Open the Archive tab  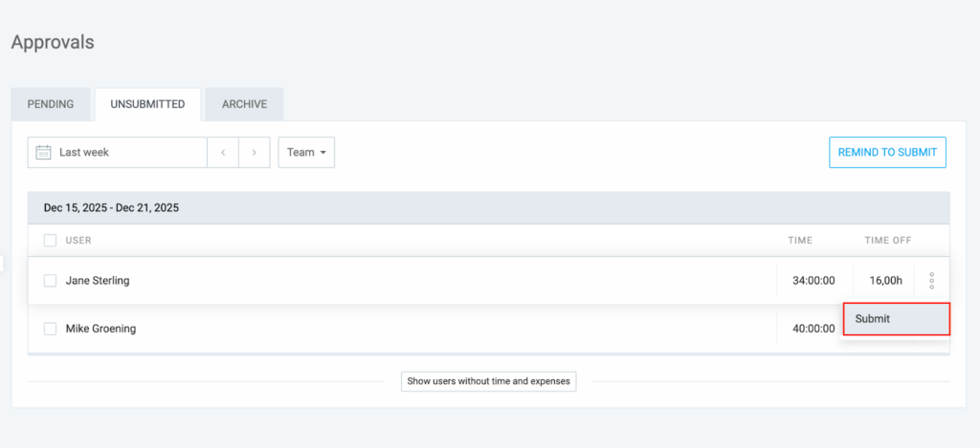click(244, 104)
